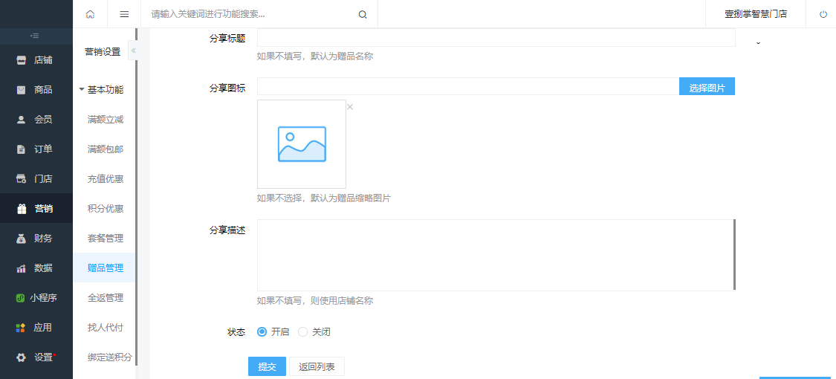This screenshot has width=836, height=379.
Task: Click the 提交 submit button
Action: point(267,366)
